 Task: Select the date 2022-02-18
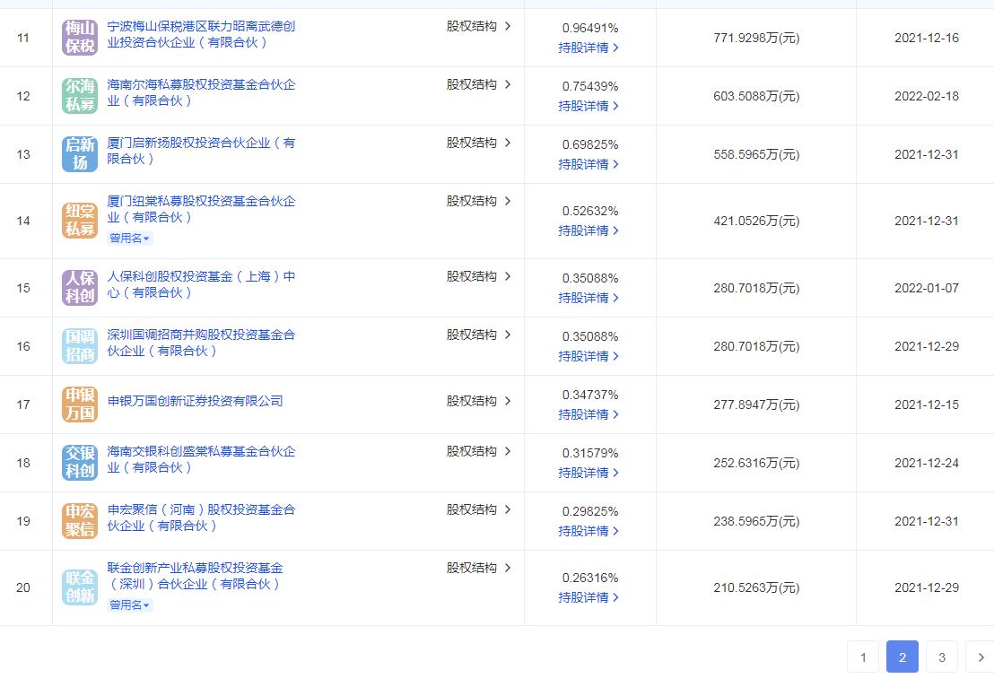(x=926, y=96)
